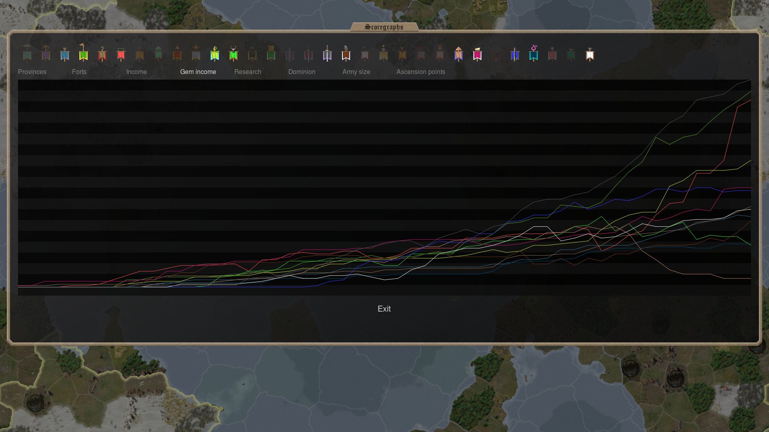Click the green banner with Celtic knot

point(271,53)
